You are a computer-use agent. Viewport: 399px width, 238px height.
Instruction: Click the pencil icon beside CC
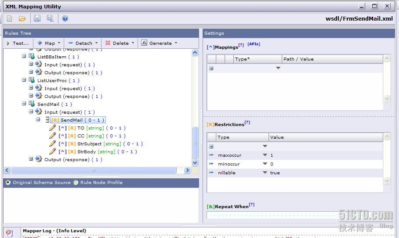(52, 136)
